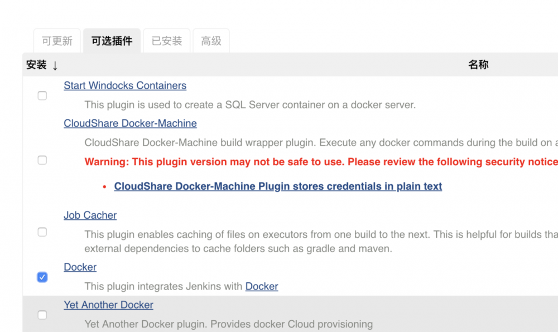View the plain text credentials security notice

278,186
